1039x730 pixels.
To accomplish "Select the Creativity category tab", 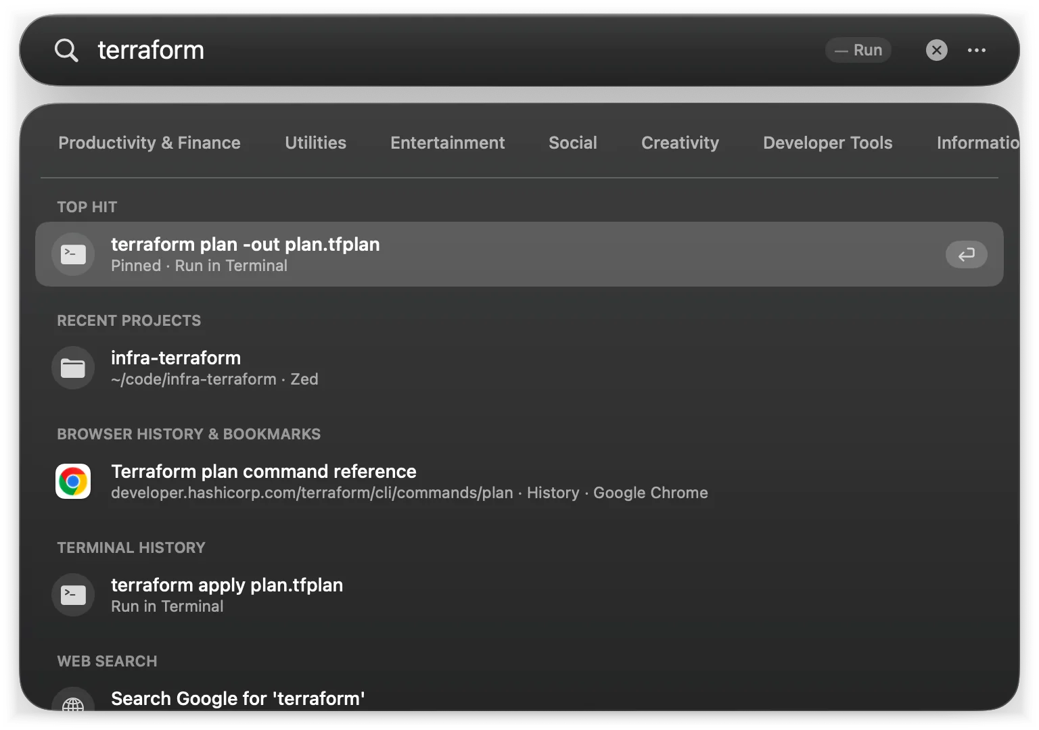I will tap(680, 143).
